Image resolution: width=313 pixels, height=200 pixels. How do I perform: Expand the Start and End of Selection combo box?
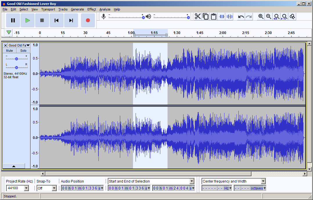[192, 181]
